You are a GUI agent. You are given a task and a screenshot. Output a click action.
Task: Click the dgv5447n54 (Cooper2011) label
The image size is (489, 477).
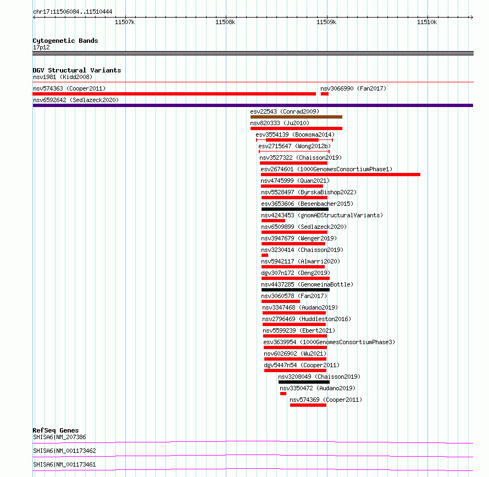coord(302,365)
